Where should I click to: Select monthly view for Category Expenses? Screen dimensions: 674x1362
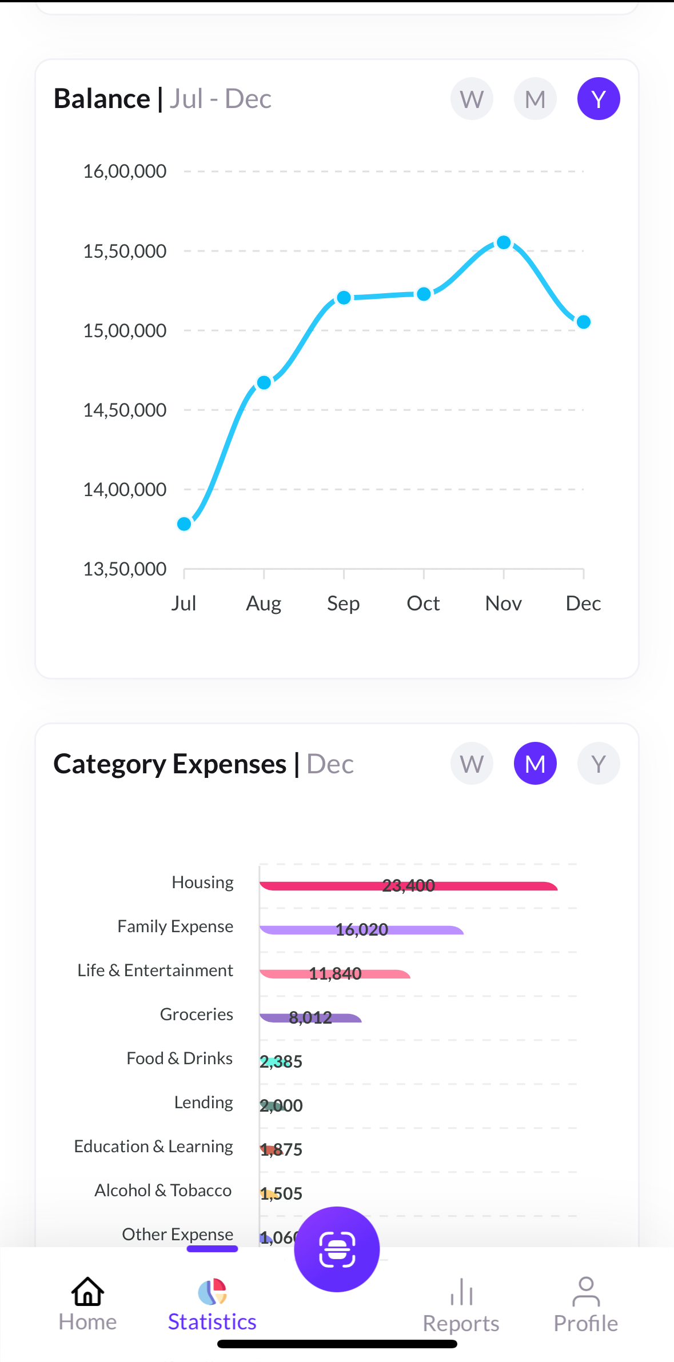click(x=535, y=764)
